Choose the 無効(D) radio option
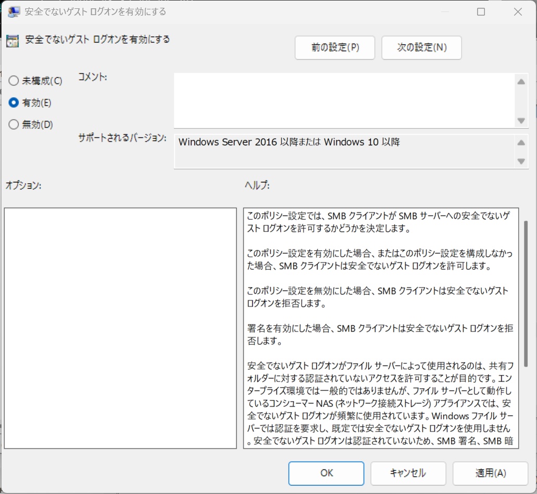 click(14, 124)
